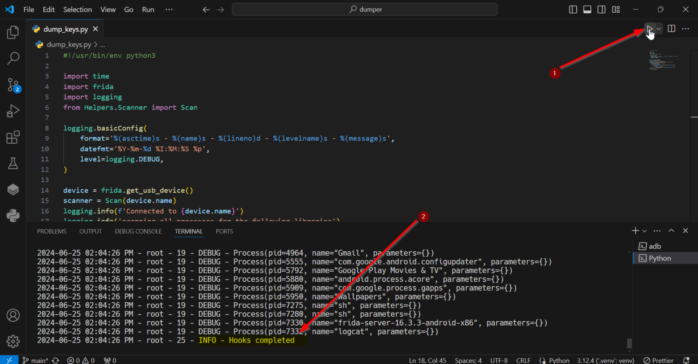Change line ending via CRLF indicator
698x364 pixels.
pos(523,360)
